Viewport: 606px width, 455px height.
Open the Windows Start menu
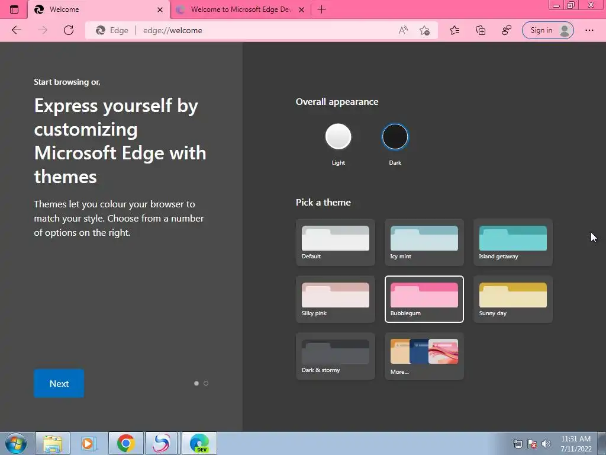click(x=16, y=443)
